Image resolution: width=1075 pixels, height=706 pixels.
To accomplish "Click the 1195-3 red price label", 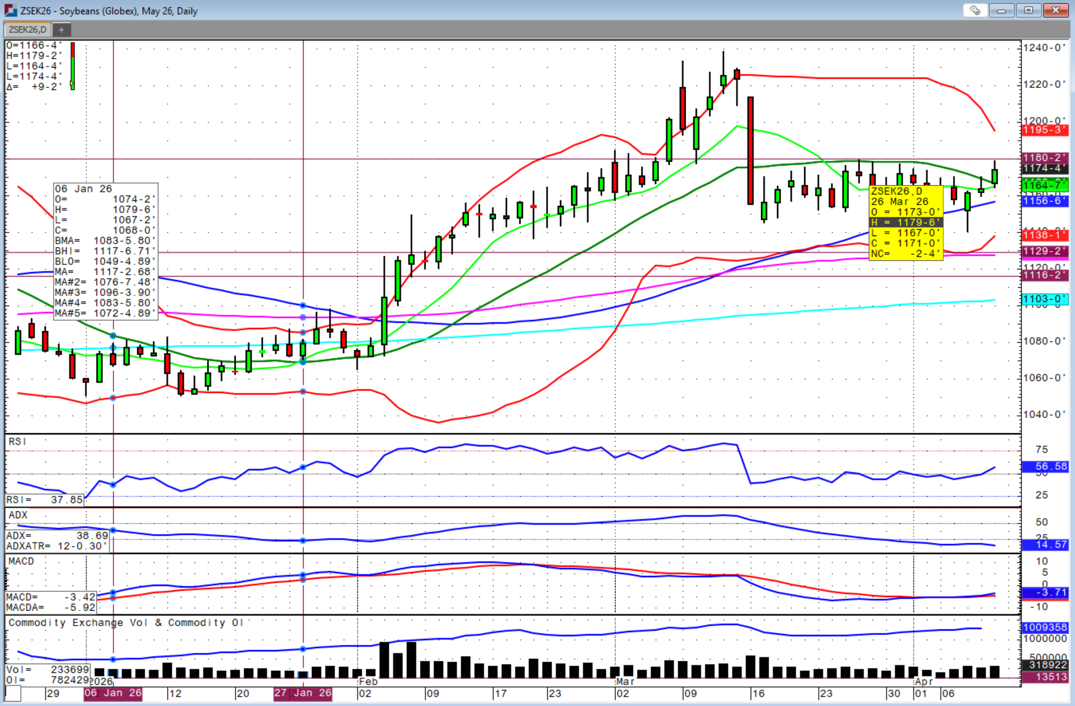I will click(1045, 130).
